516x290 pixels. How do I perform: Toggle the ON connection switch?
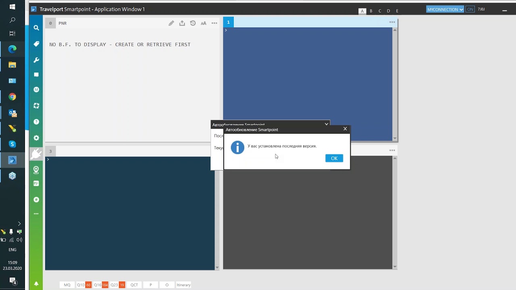coord(470,9)
